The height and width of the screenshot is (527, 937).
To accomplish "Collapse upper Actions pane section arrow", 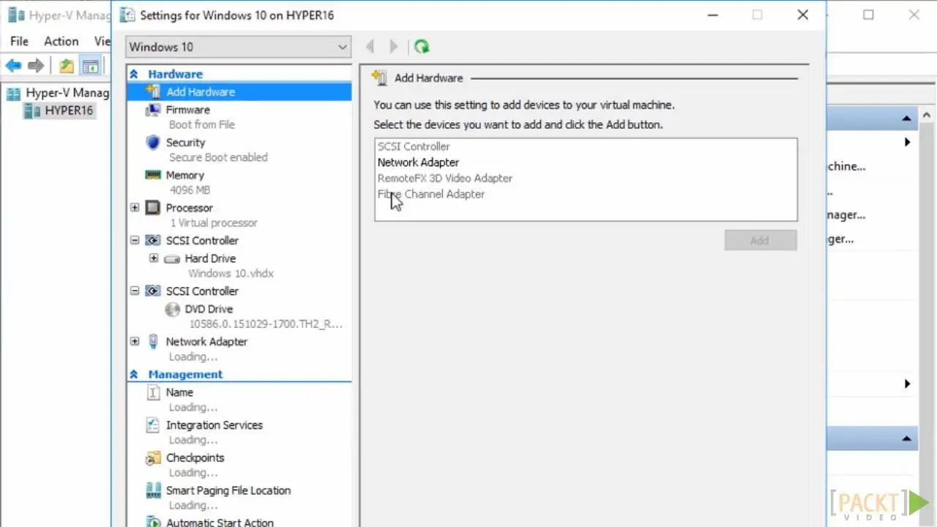I will click(906, 118).
